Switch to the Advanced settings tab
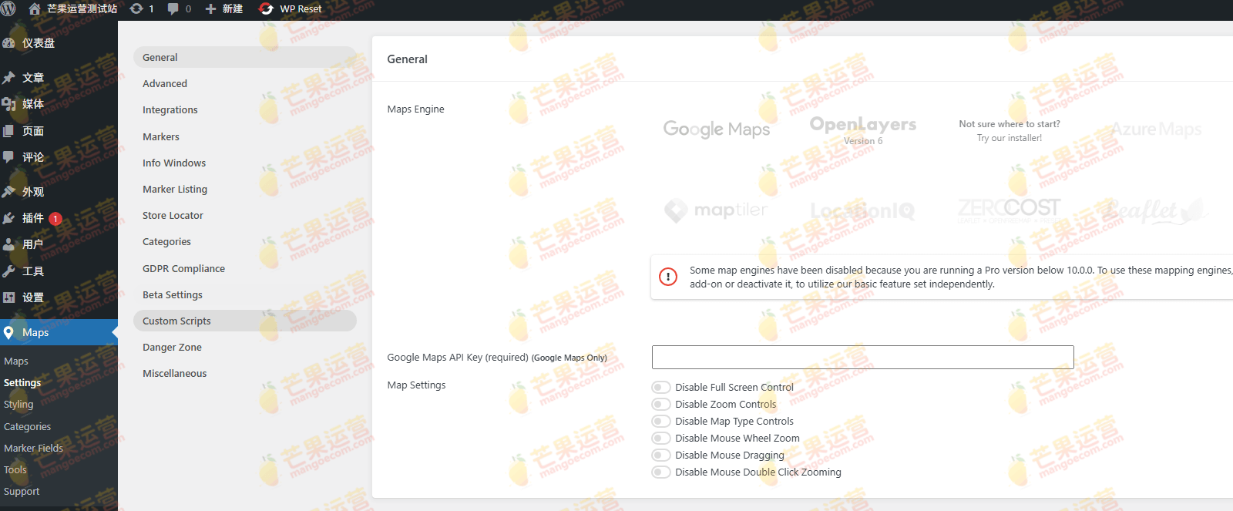The width and height of the screenshot is (1233, 511). pos(245,83)
